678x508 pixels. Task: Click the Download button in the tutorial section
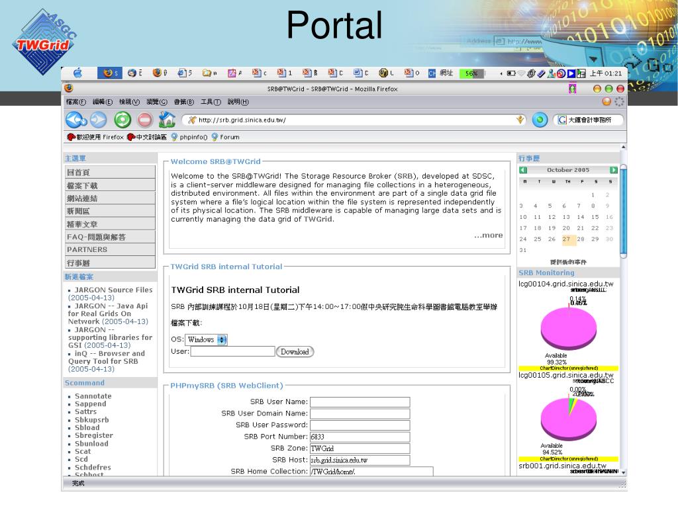click(x=295, y=352)
